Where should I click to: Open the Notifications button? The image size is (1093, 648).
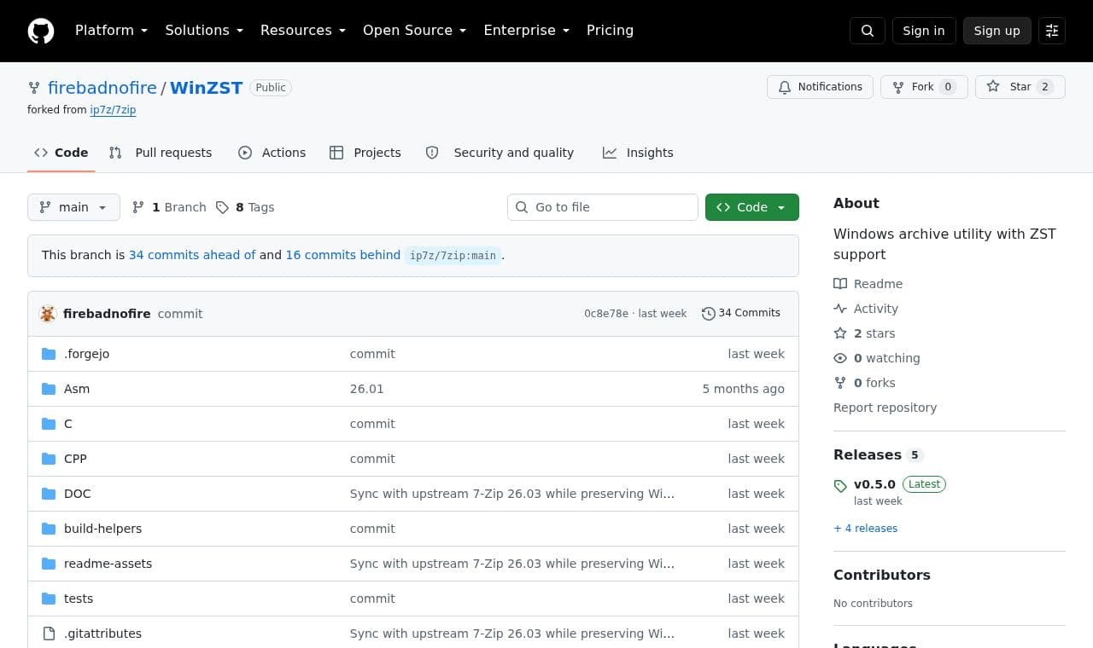point(821,87)
